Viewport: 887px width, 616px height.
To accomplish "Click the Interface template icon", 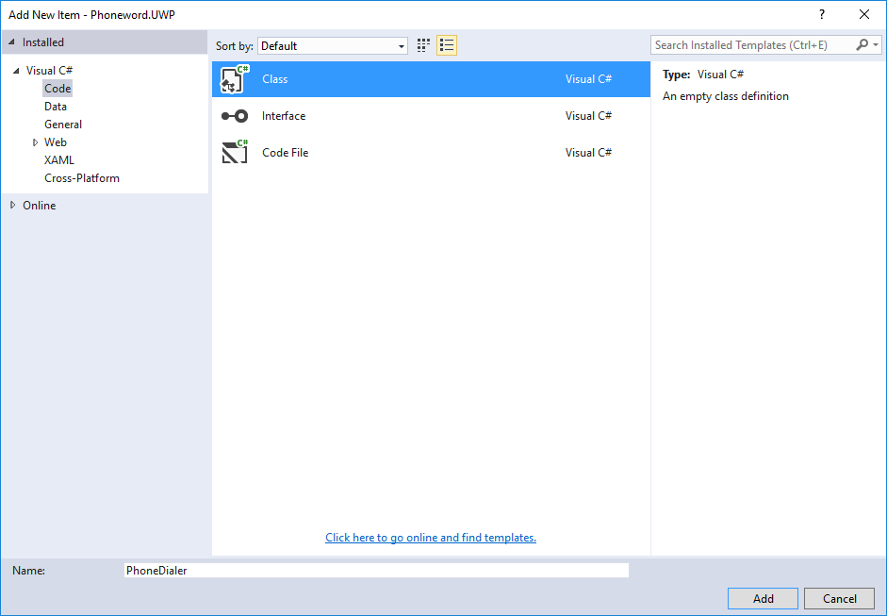I will click(235, 116).
